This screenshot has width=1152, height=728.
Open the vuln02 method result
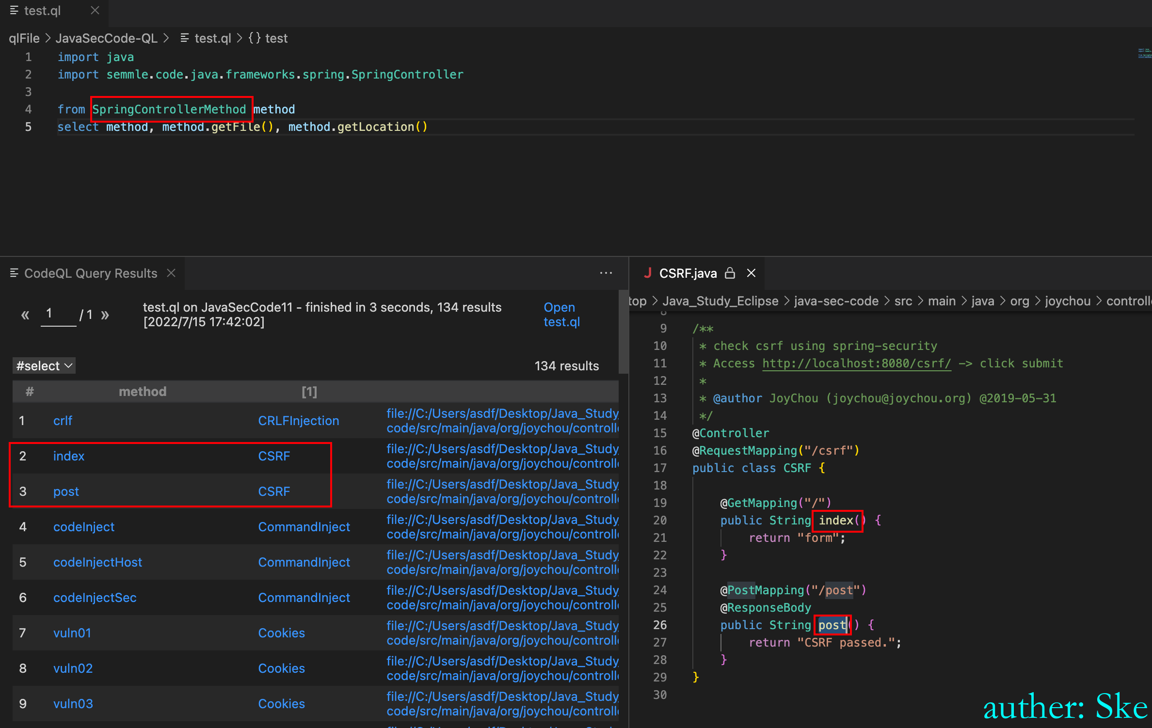click(x=73, y=668)
